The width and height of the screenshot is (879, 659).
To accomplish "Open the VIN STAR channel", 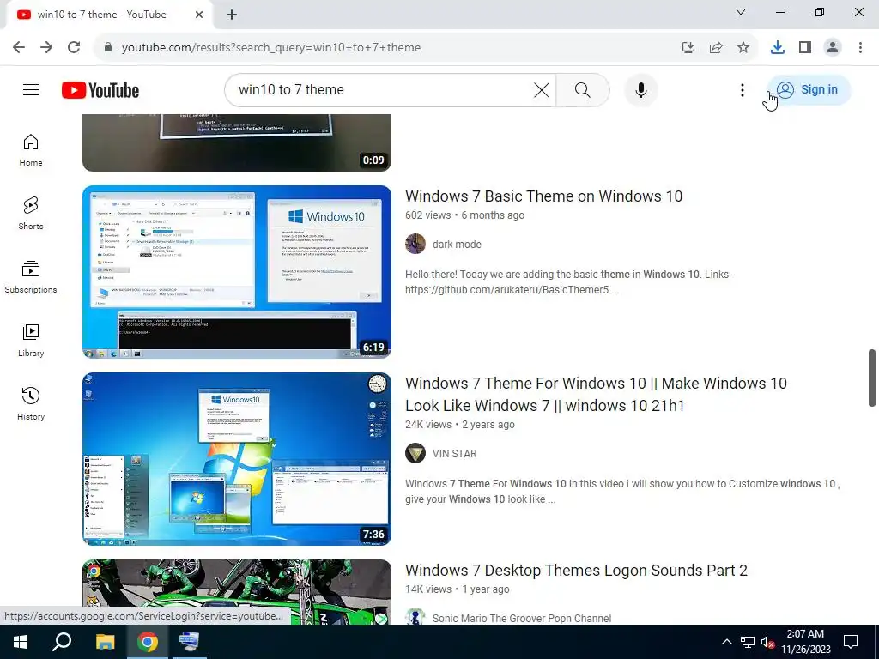I will pos(455,454).
